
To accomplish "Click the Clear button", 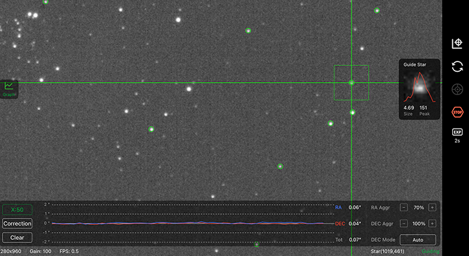I will (17, 237).
